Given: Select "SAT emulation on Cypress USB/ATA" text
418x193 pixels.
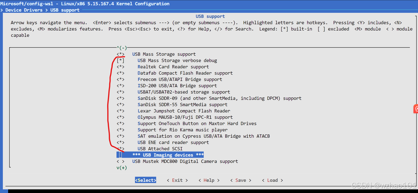Looking at the screenshot, I should click(x=204, y=136).
